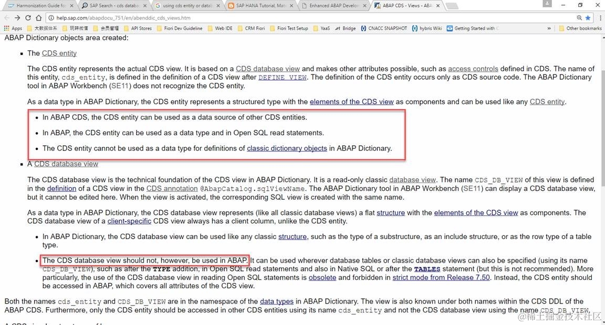
Task: Open the CDS entity link in first bullet
Action: point(59,53)
